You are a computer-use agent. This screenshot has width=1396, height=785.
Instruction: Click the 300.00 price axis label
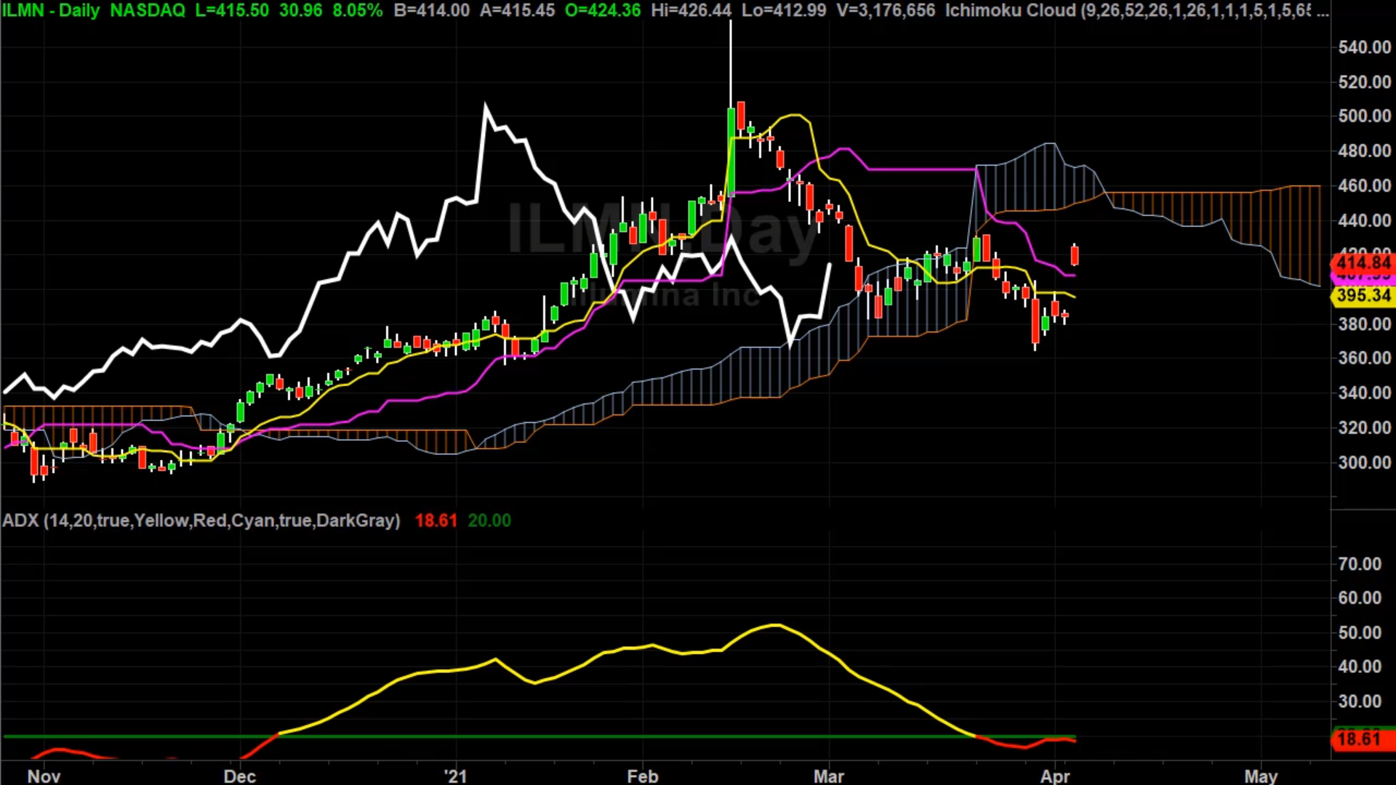click(x=1365, y=462)
